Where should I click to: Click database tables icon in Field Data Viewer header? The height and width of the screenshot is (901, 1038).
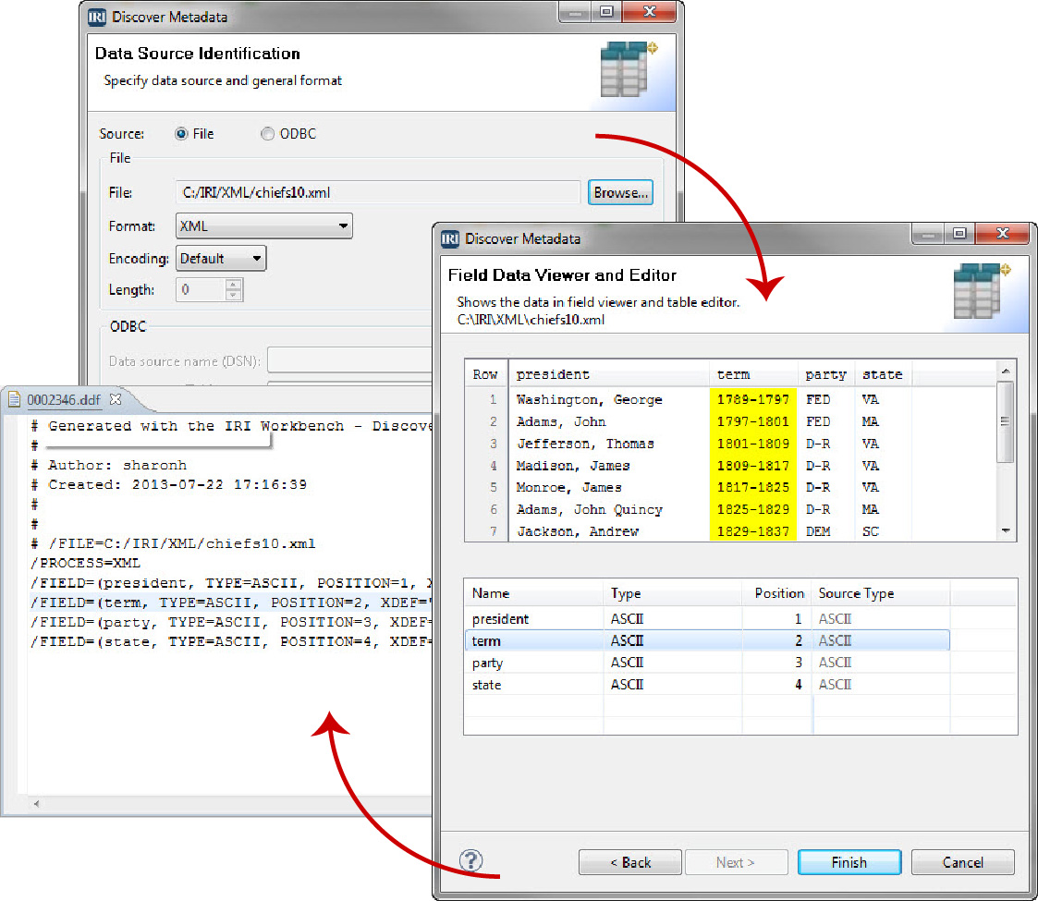[981, 290]
